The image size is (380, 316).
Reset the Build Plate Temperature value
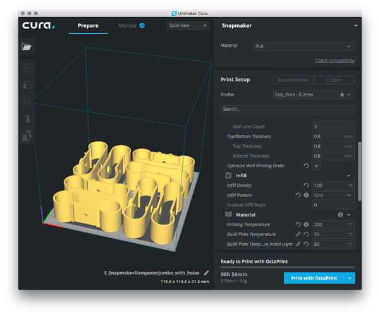(x=306, y=234)
